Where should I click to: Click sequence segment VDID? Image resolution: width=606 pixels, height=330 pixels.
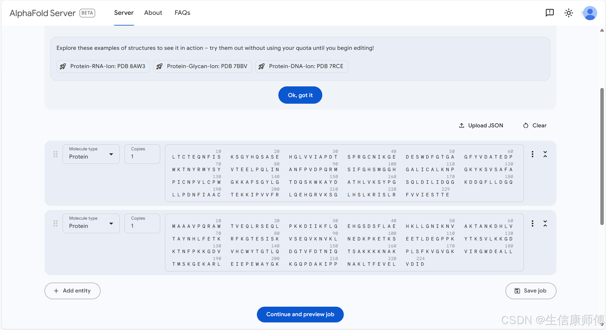click(x=415, y=264)
